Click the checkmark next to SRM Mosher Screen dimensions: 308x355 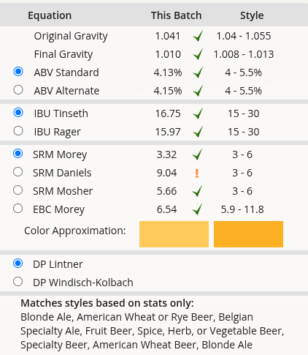click(197, 191)
